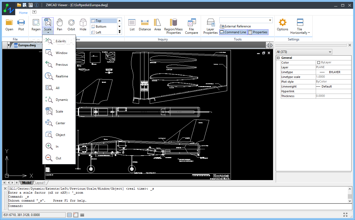This screenshot has width=355, height=220.
Task: Show the previous view row in list
Action: (x=120, y=20)
